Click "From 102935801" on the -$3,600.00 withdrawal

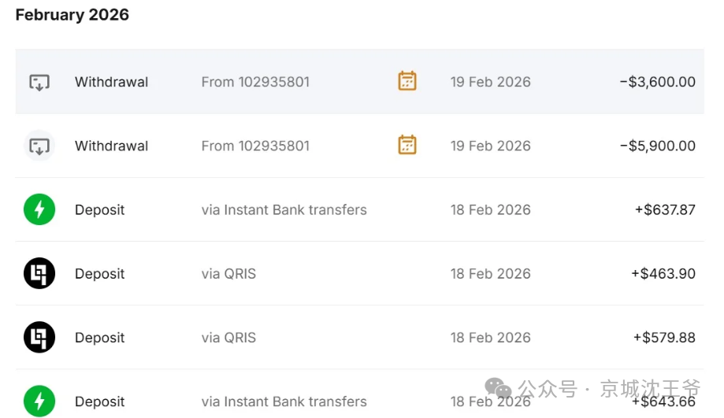click(255, 82)
